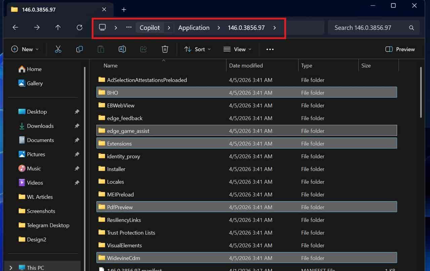
Task: Click the magnifier search icon
Action: 412,28
